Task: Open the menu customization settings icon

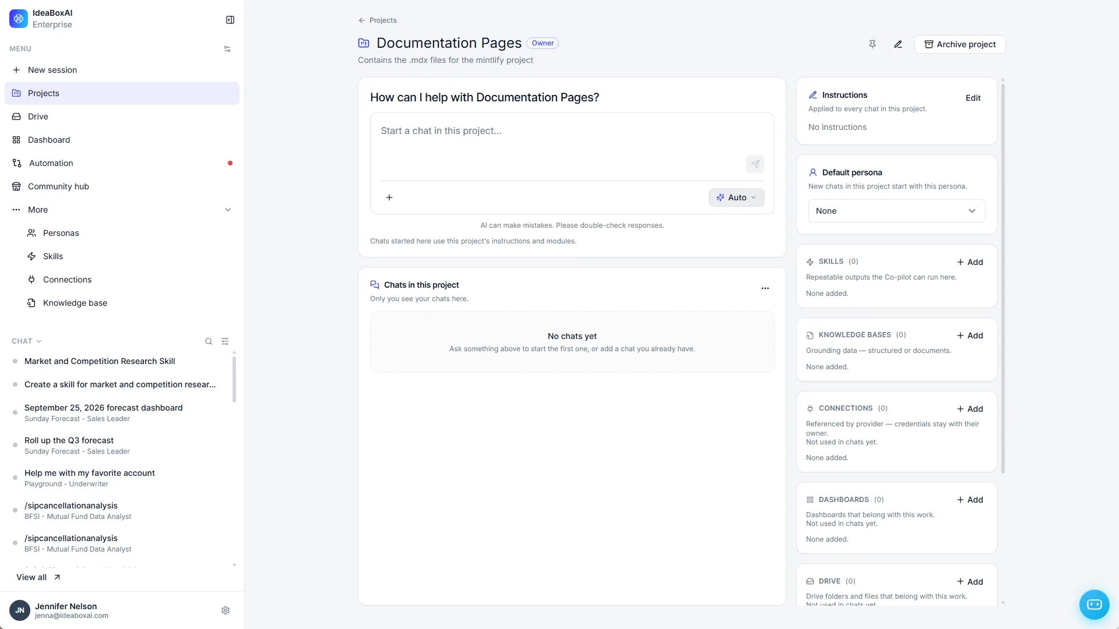Action: (227, 49)
